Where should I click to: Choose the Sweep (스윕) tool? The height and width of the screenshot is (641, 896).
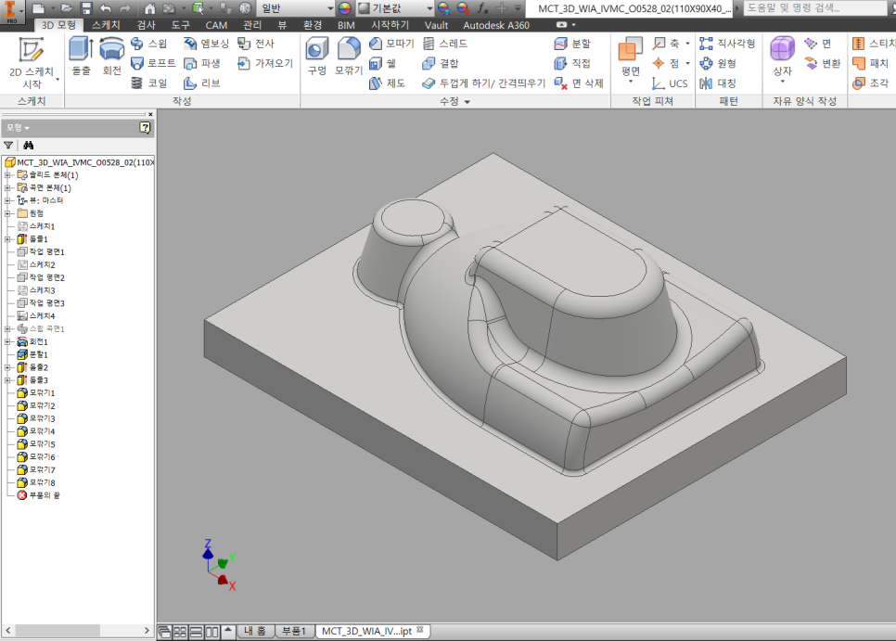pyautogui.click(x=149, y=44)
